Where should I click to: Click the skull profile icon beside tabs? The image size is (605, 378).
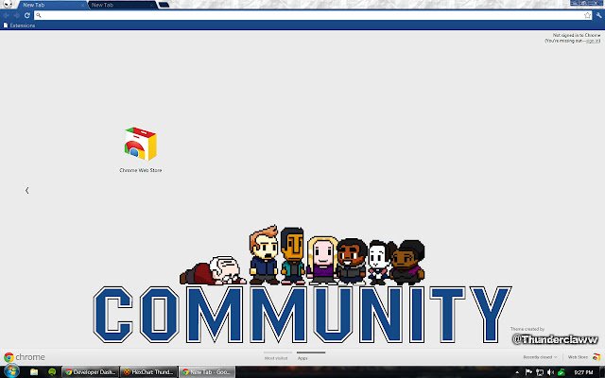pyautogui.click(x=8, y=4)
